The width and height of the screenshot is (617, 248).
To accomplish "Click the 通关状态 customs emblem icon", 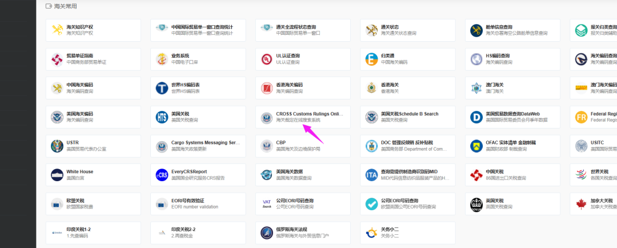I will [371, 30].
